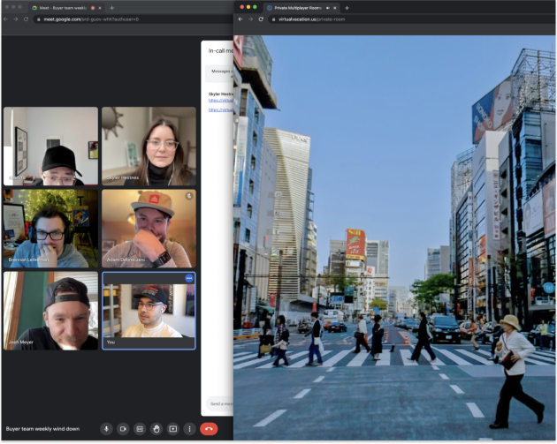Click the virtualvacation.us address bar
Viewport: 557px width, 444px height.
(x=411, y=19)
